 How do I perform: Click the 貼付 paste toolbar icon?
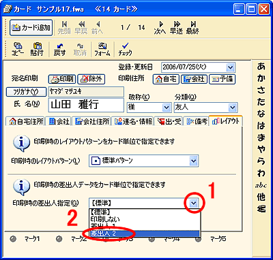click(37, 49)
